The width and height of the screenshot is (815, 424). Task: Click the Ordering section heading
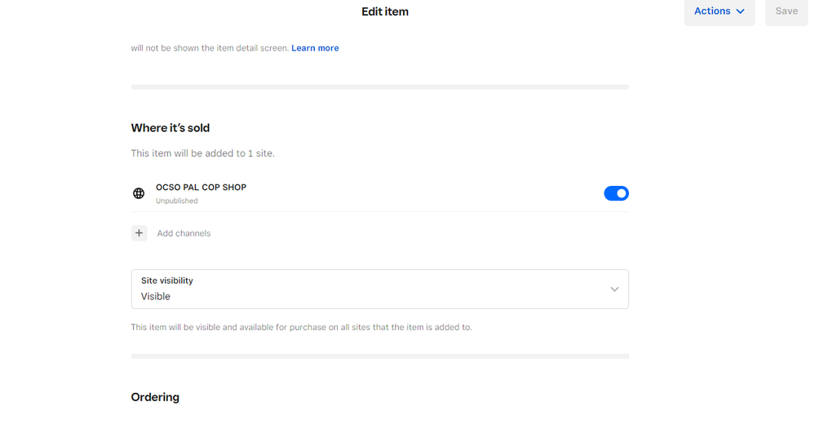click(x=155, y=397)
